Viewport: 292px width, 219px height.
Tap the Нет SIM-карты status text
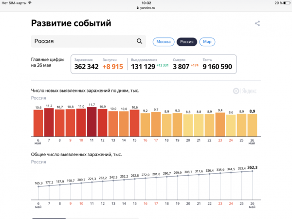pyautogui.click(x=14, y=3)
